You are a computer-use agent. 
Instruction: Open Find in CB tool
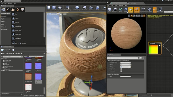pyautogui.click(x=115, y=10)
